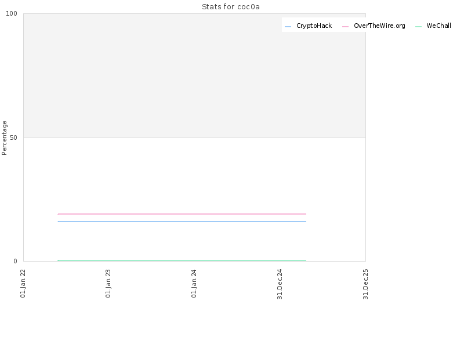
Task: Click the pink OverTheWire.org data line
Action: coord(182,213)
